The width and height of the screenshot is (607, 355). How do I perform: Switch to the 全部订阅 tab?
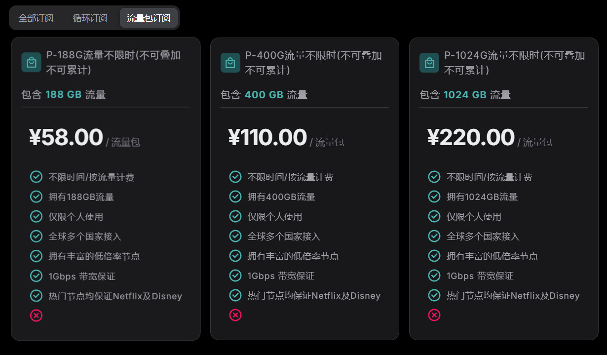click(x=36, y=18)
